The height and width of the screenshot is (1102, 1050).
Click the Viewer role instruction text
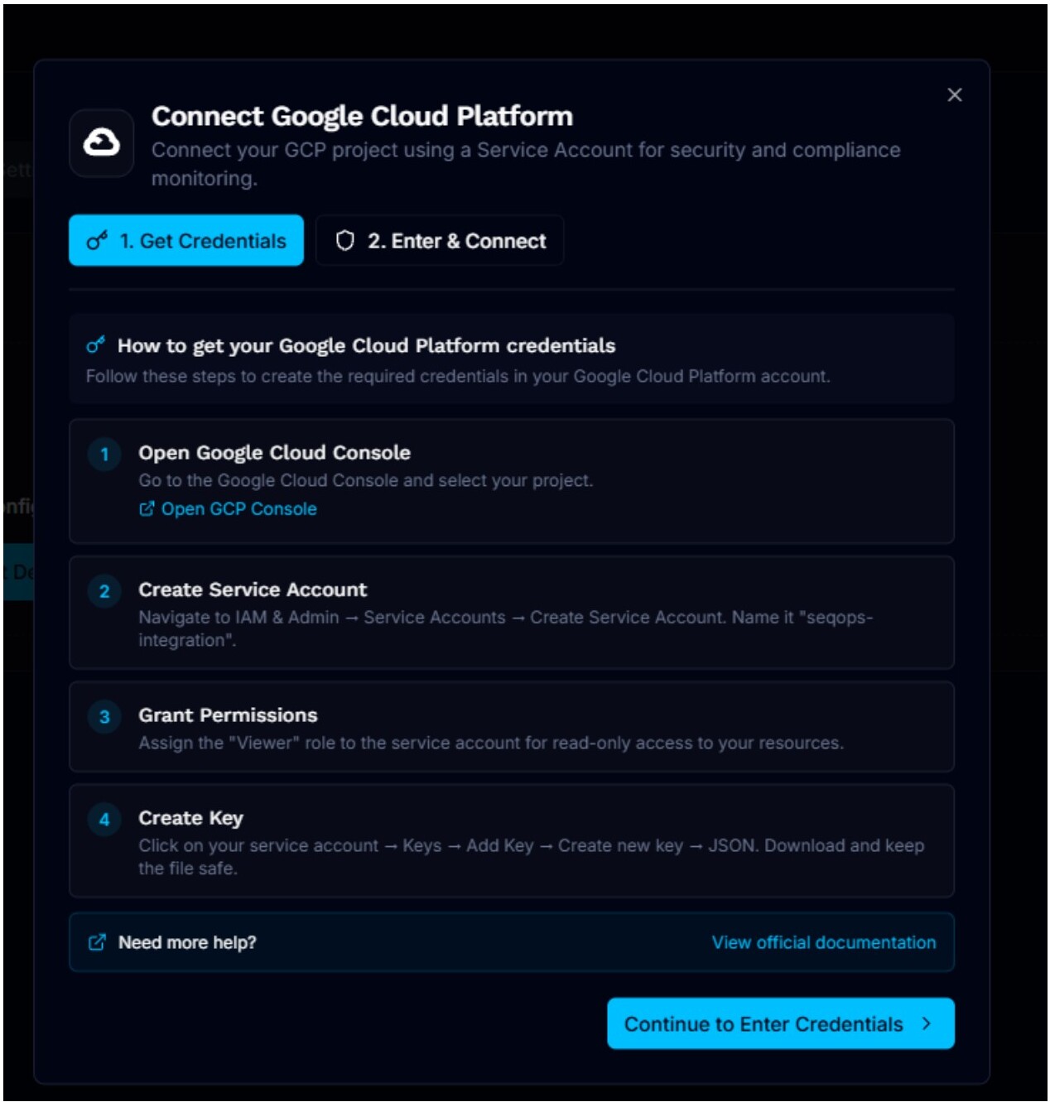point(491,743)
